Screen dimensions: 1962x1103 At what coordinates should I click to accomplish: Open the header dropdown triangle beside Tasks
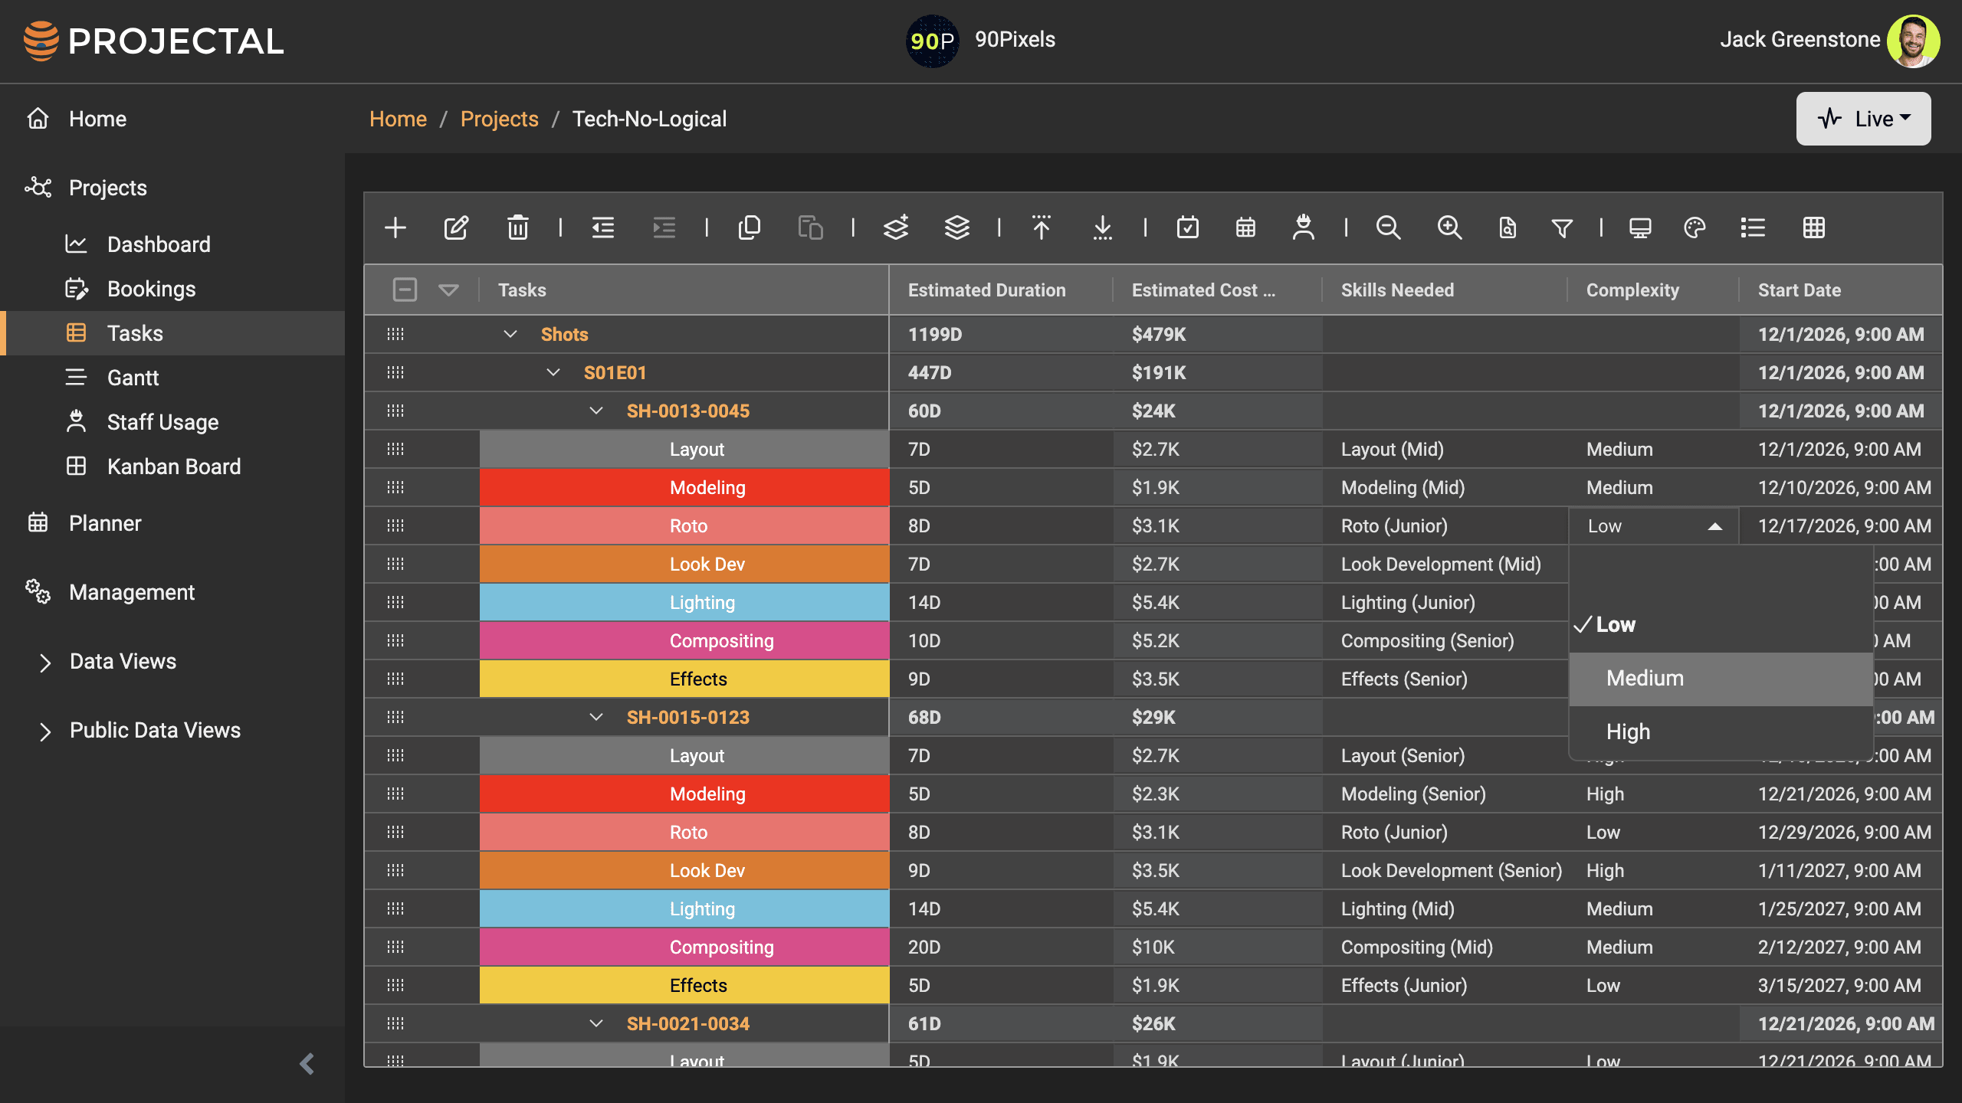coord(448,290)
